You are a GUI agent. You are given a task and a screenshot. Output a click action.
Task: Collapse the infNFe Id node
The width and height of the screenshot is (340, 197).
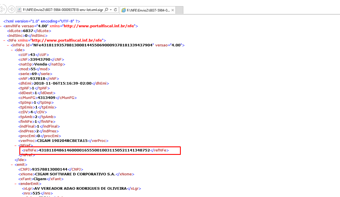click(8, 45)
